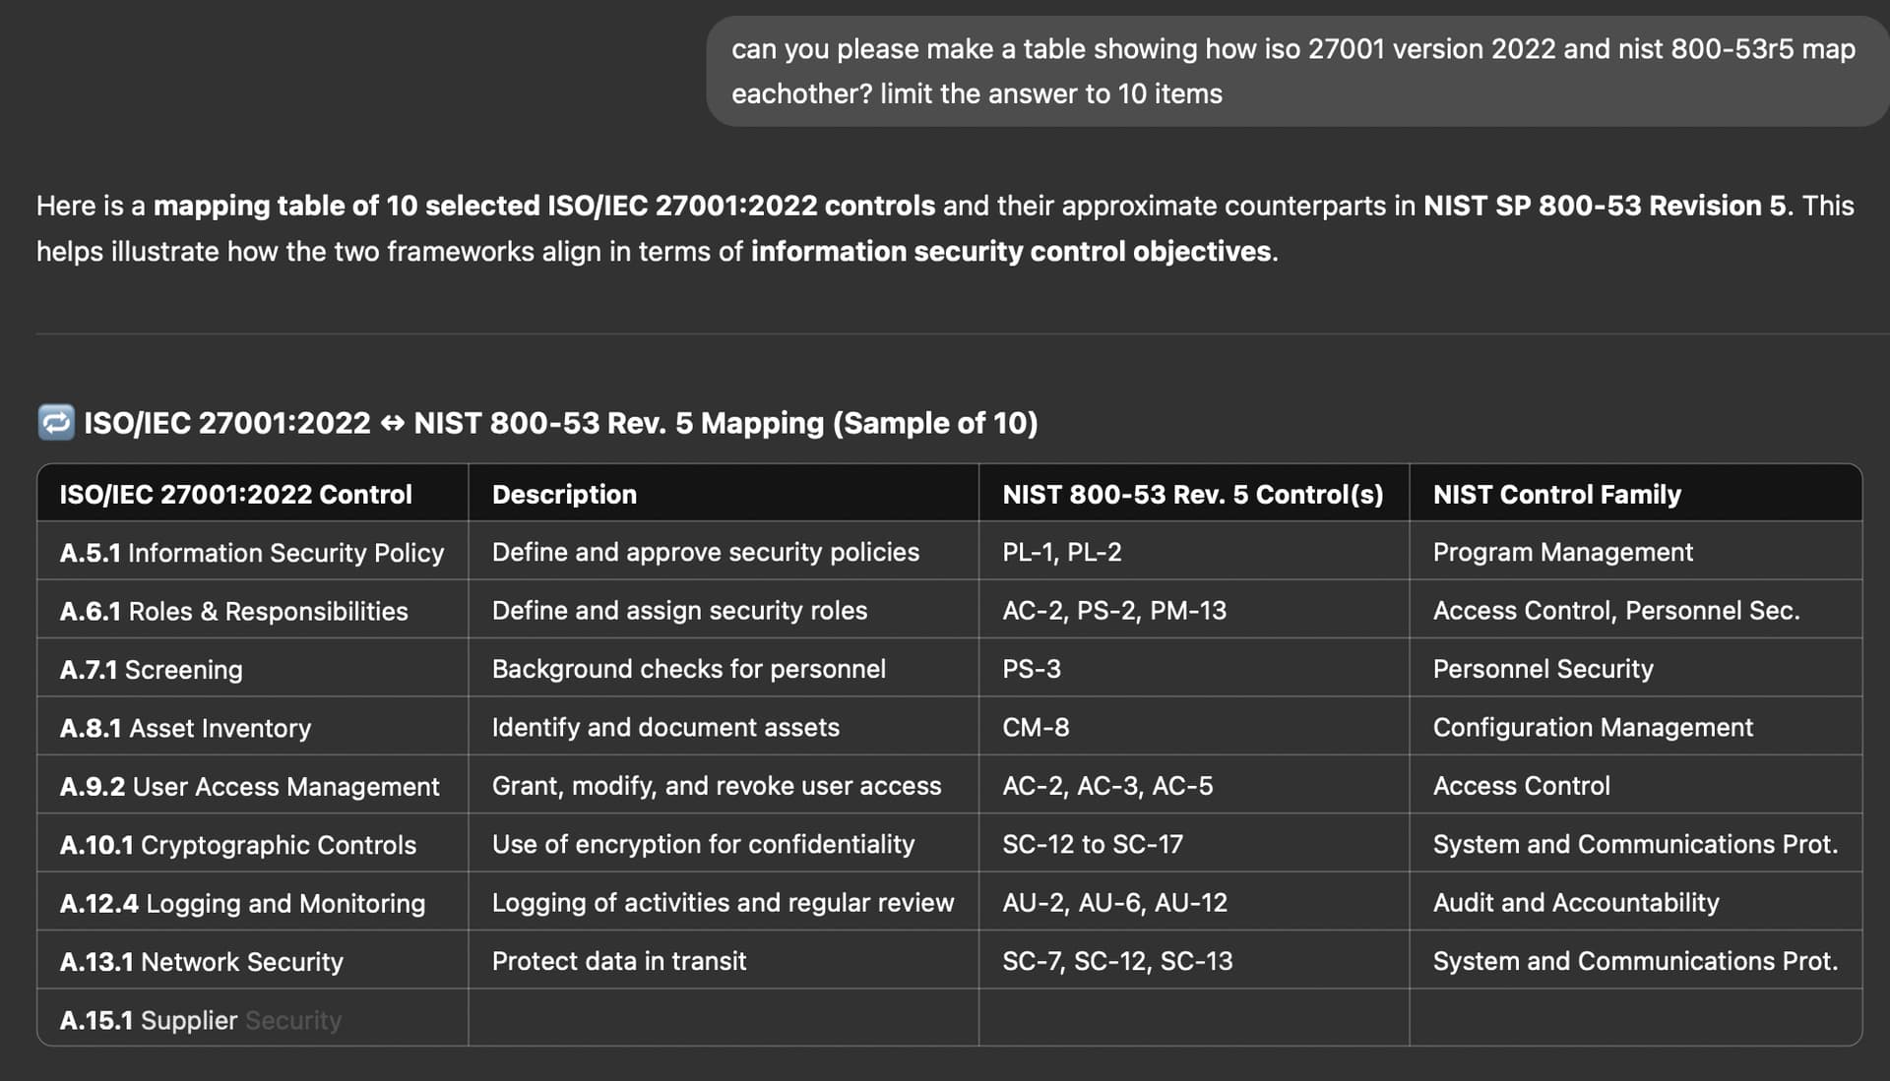Screen dimensions: 1890x1081
Task: Click the blue repeat arrows emoji icon
Action: tap(56, 423)
